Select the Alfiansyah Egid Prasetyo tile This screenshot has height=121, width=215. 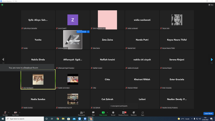73,59
